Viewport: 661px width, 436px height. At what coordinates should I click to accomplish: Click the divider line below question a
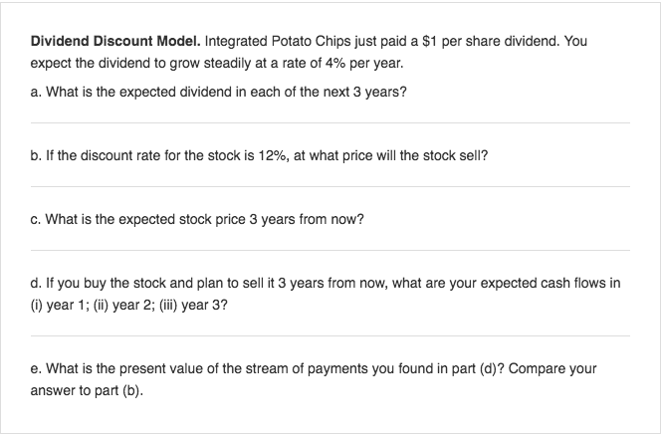coord(330,123)
